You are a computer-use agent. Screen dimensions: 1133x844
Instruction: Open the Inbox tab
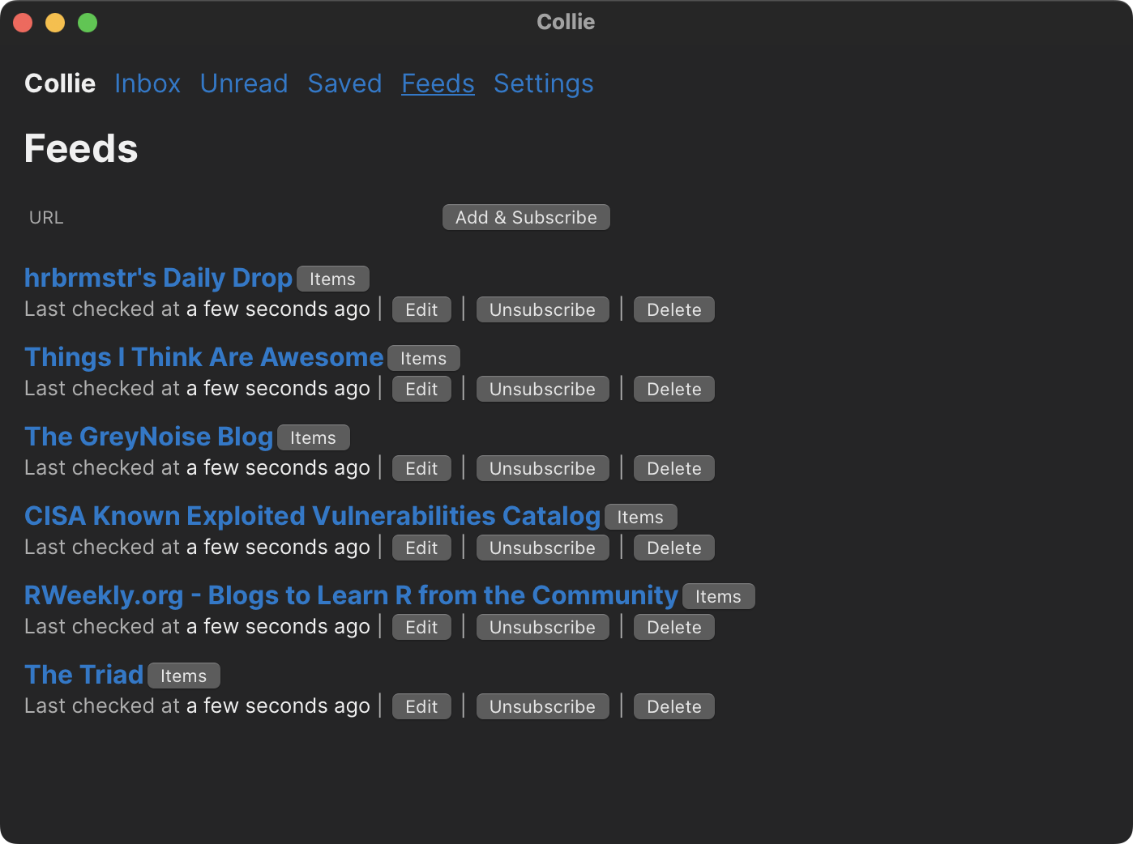pos(148,83)
